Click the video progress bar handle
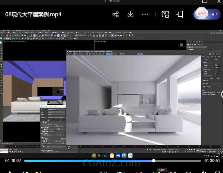223x173 pixels. coord(154,161)
